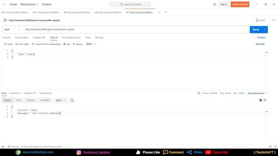Open the Console from the status bar
This screenshot has height=156, width=278.
coord(13,146)
